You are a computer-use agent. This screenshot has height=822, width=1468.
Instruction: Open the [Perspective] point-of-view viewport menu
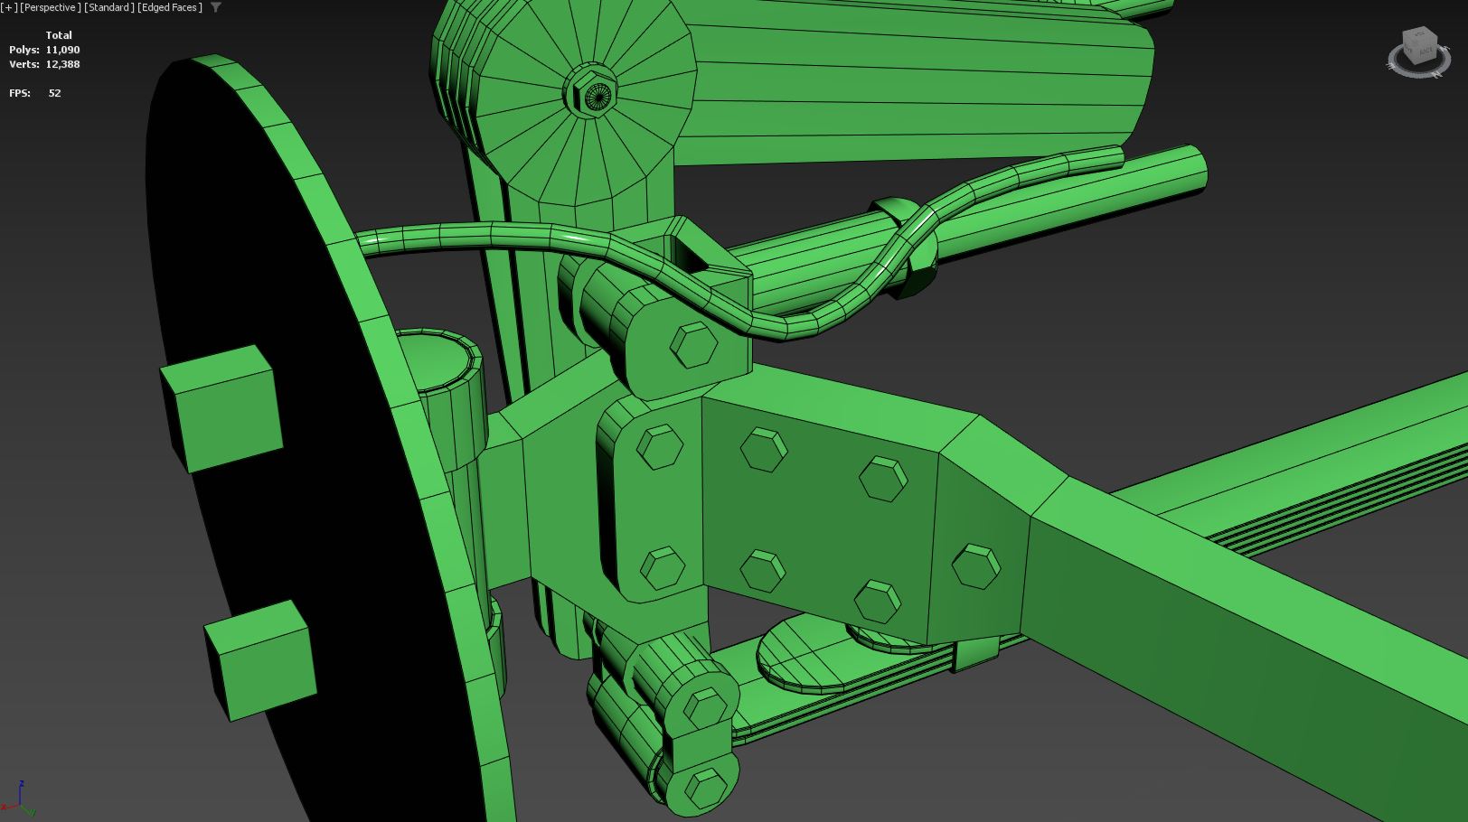click(x=51, y=7)
